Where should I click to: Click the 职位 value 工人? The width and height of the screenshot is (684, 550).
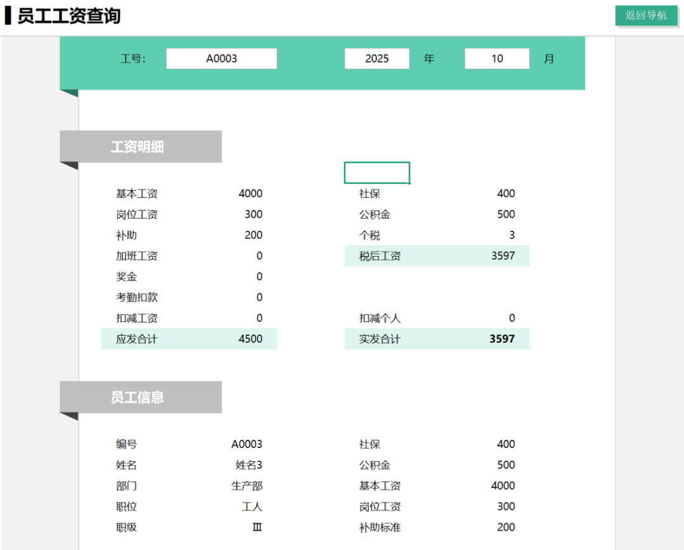(x=251, y=507)
